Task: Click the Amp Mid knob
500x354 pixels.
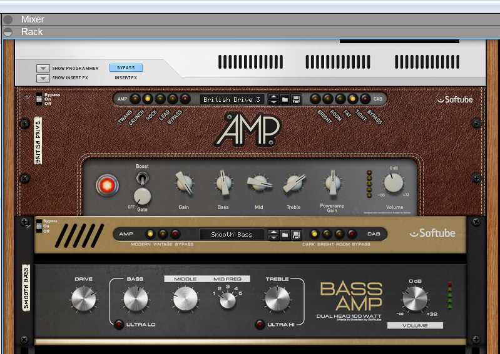Action: tap(259, 183)
